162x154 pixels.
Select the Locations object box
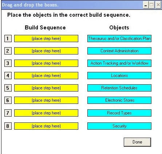119,76
